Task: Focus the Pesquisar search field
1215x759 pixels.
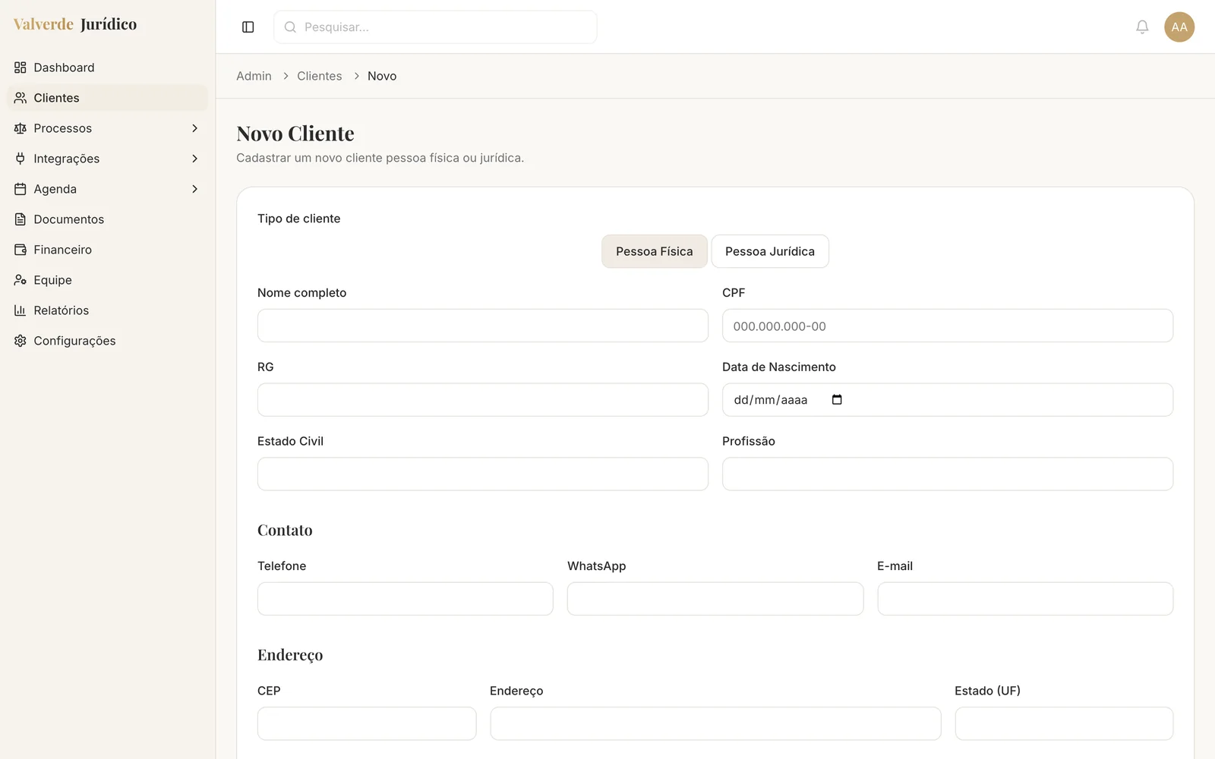Action: (x=435, y=27)
